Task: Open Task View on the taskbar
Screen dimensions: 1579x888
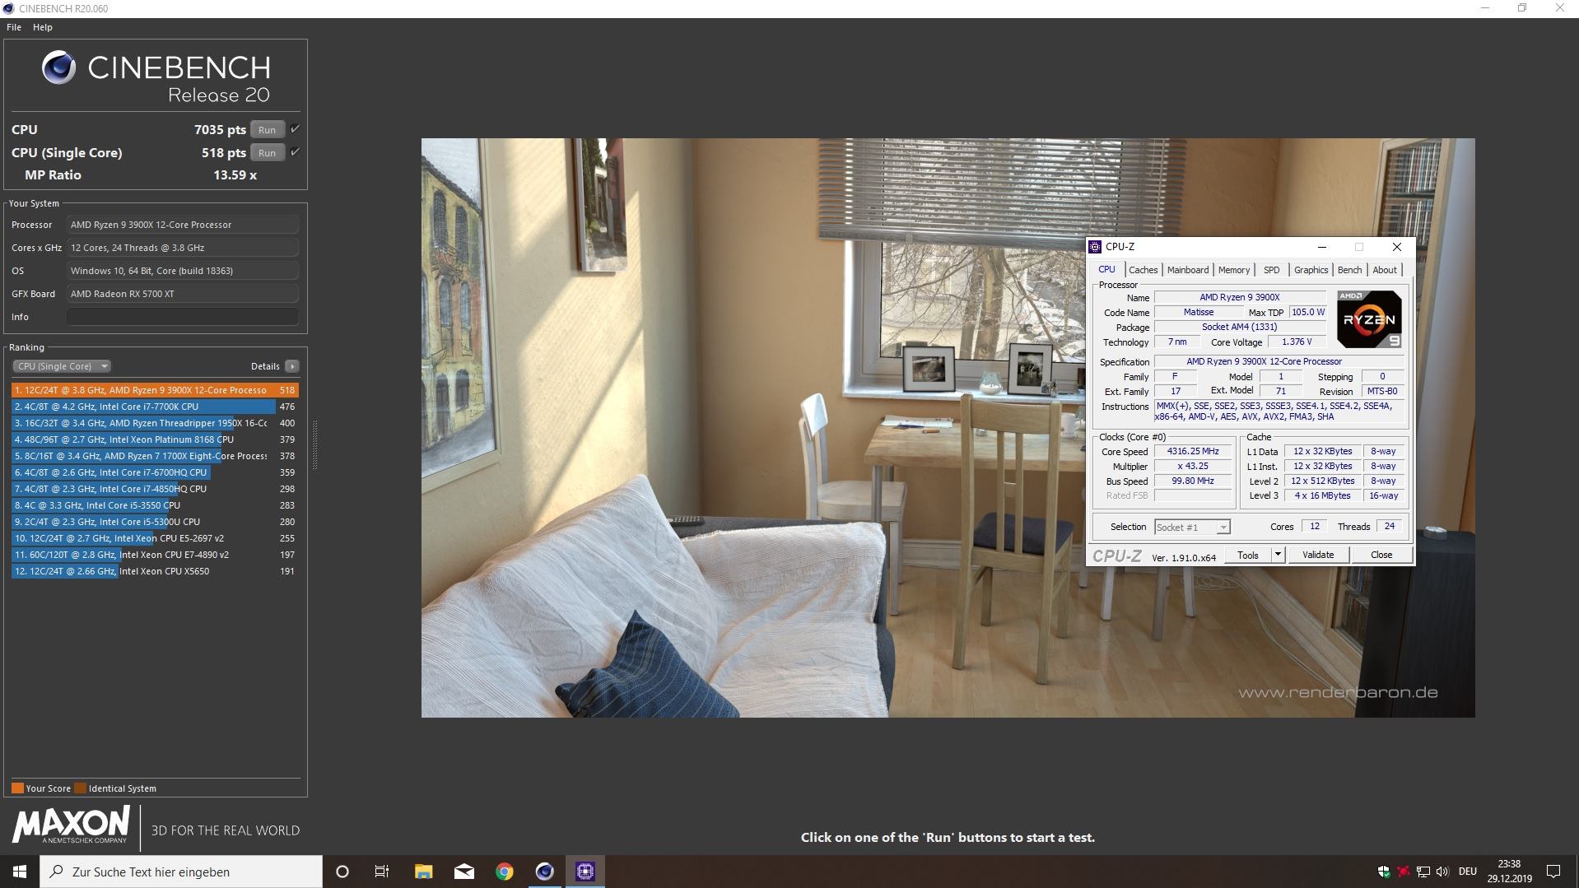Action: coord(382,872)
